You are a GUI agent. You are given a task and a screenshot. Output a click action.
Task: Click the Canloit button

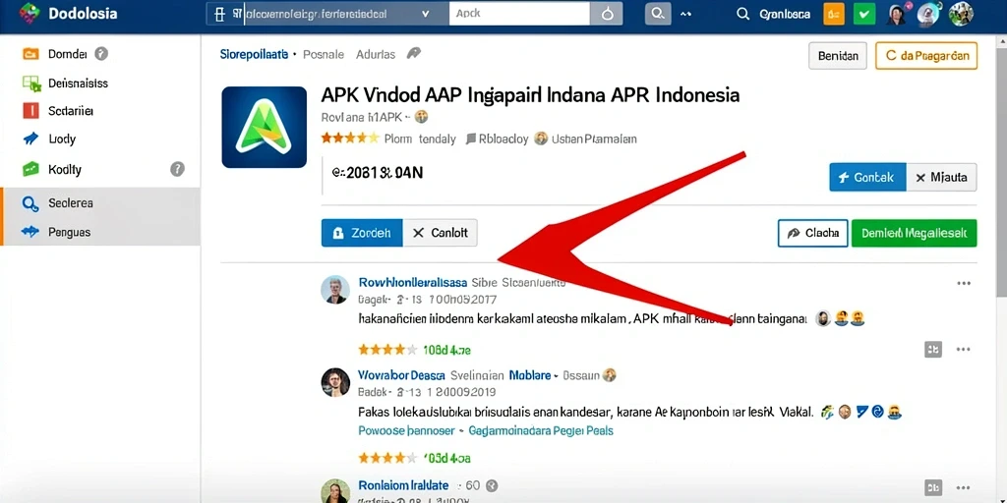440,233
